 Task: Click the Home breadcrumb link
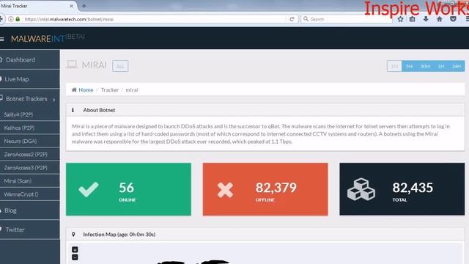click(x=86, y=89)
